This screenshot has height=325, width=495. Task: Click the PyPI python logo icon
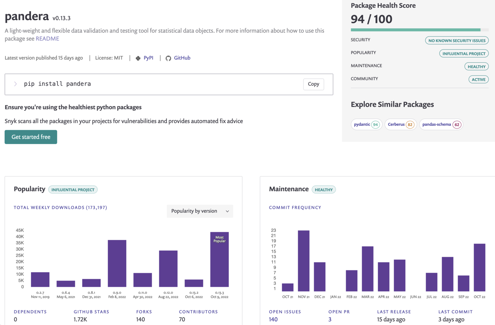[x=138, y=58]
